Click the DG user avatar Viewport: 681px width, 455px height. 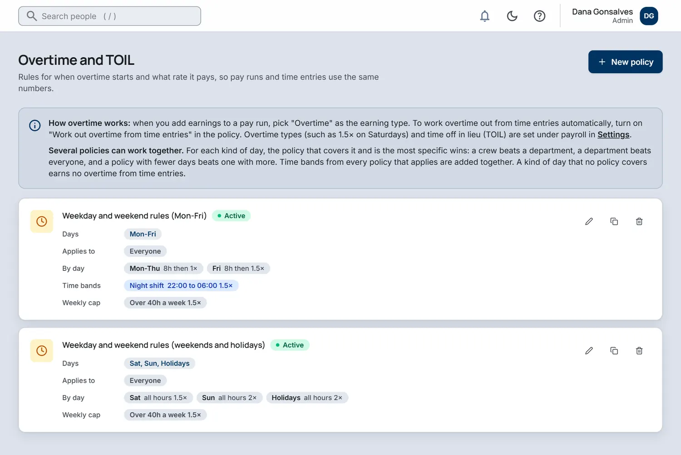649,16
